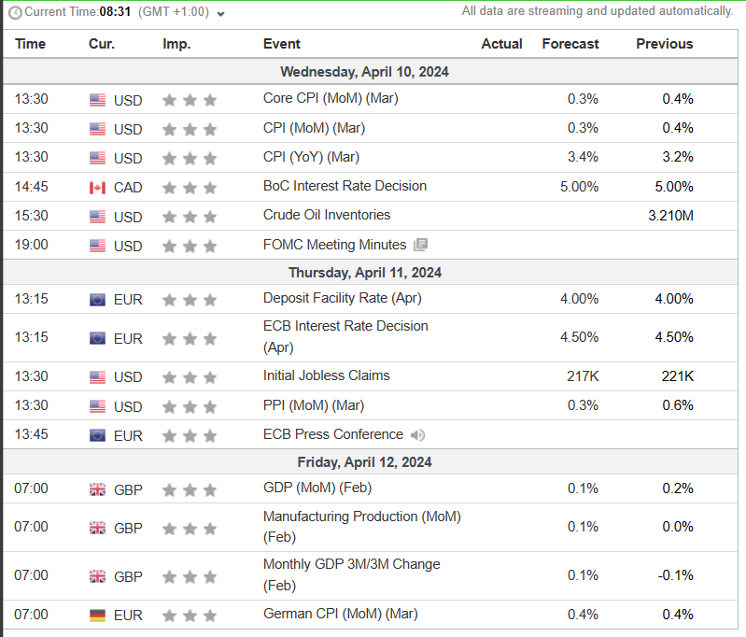Click the Forecast column header
Image resolution: width=746 pixels, height=637 pixels.
click(x=570, y=44)
